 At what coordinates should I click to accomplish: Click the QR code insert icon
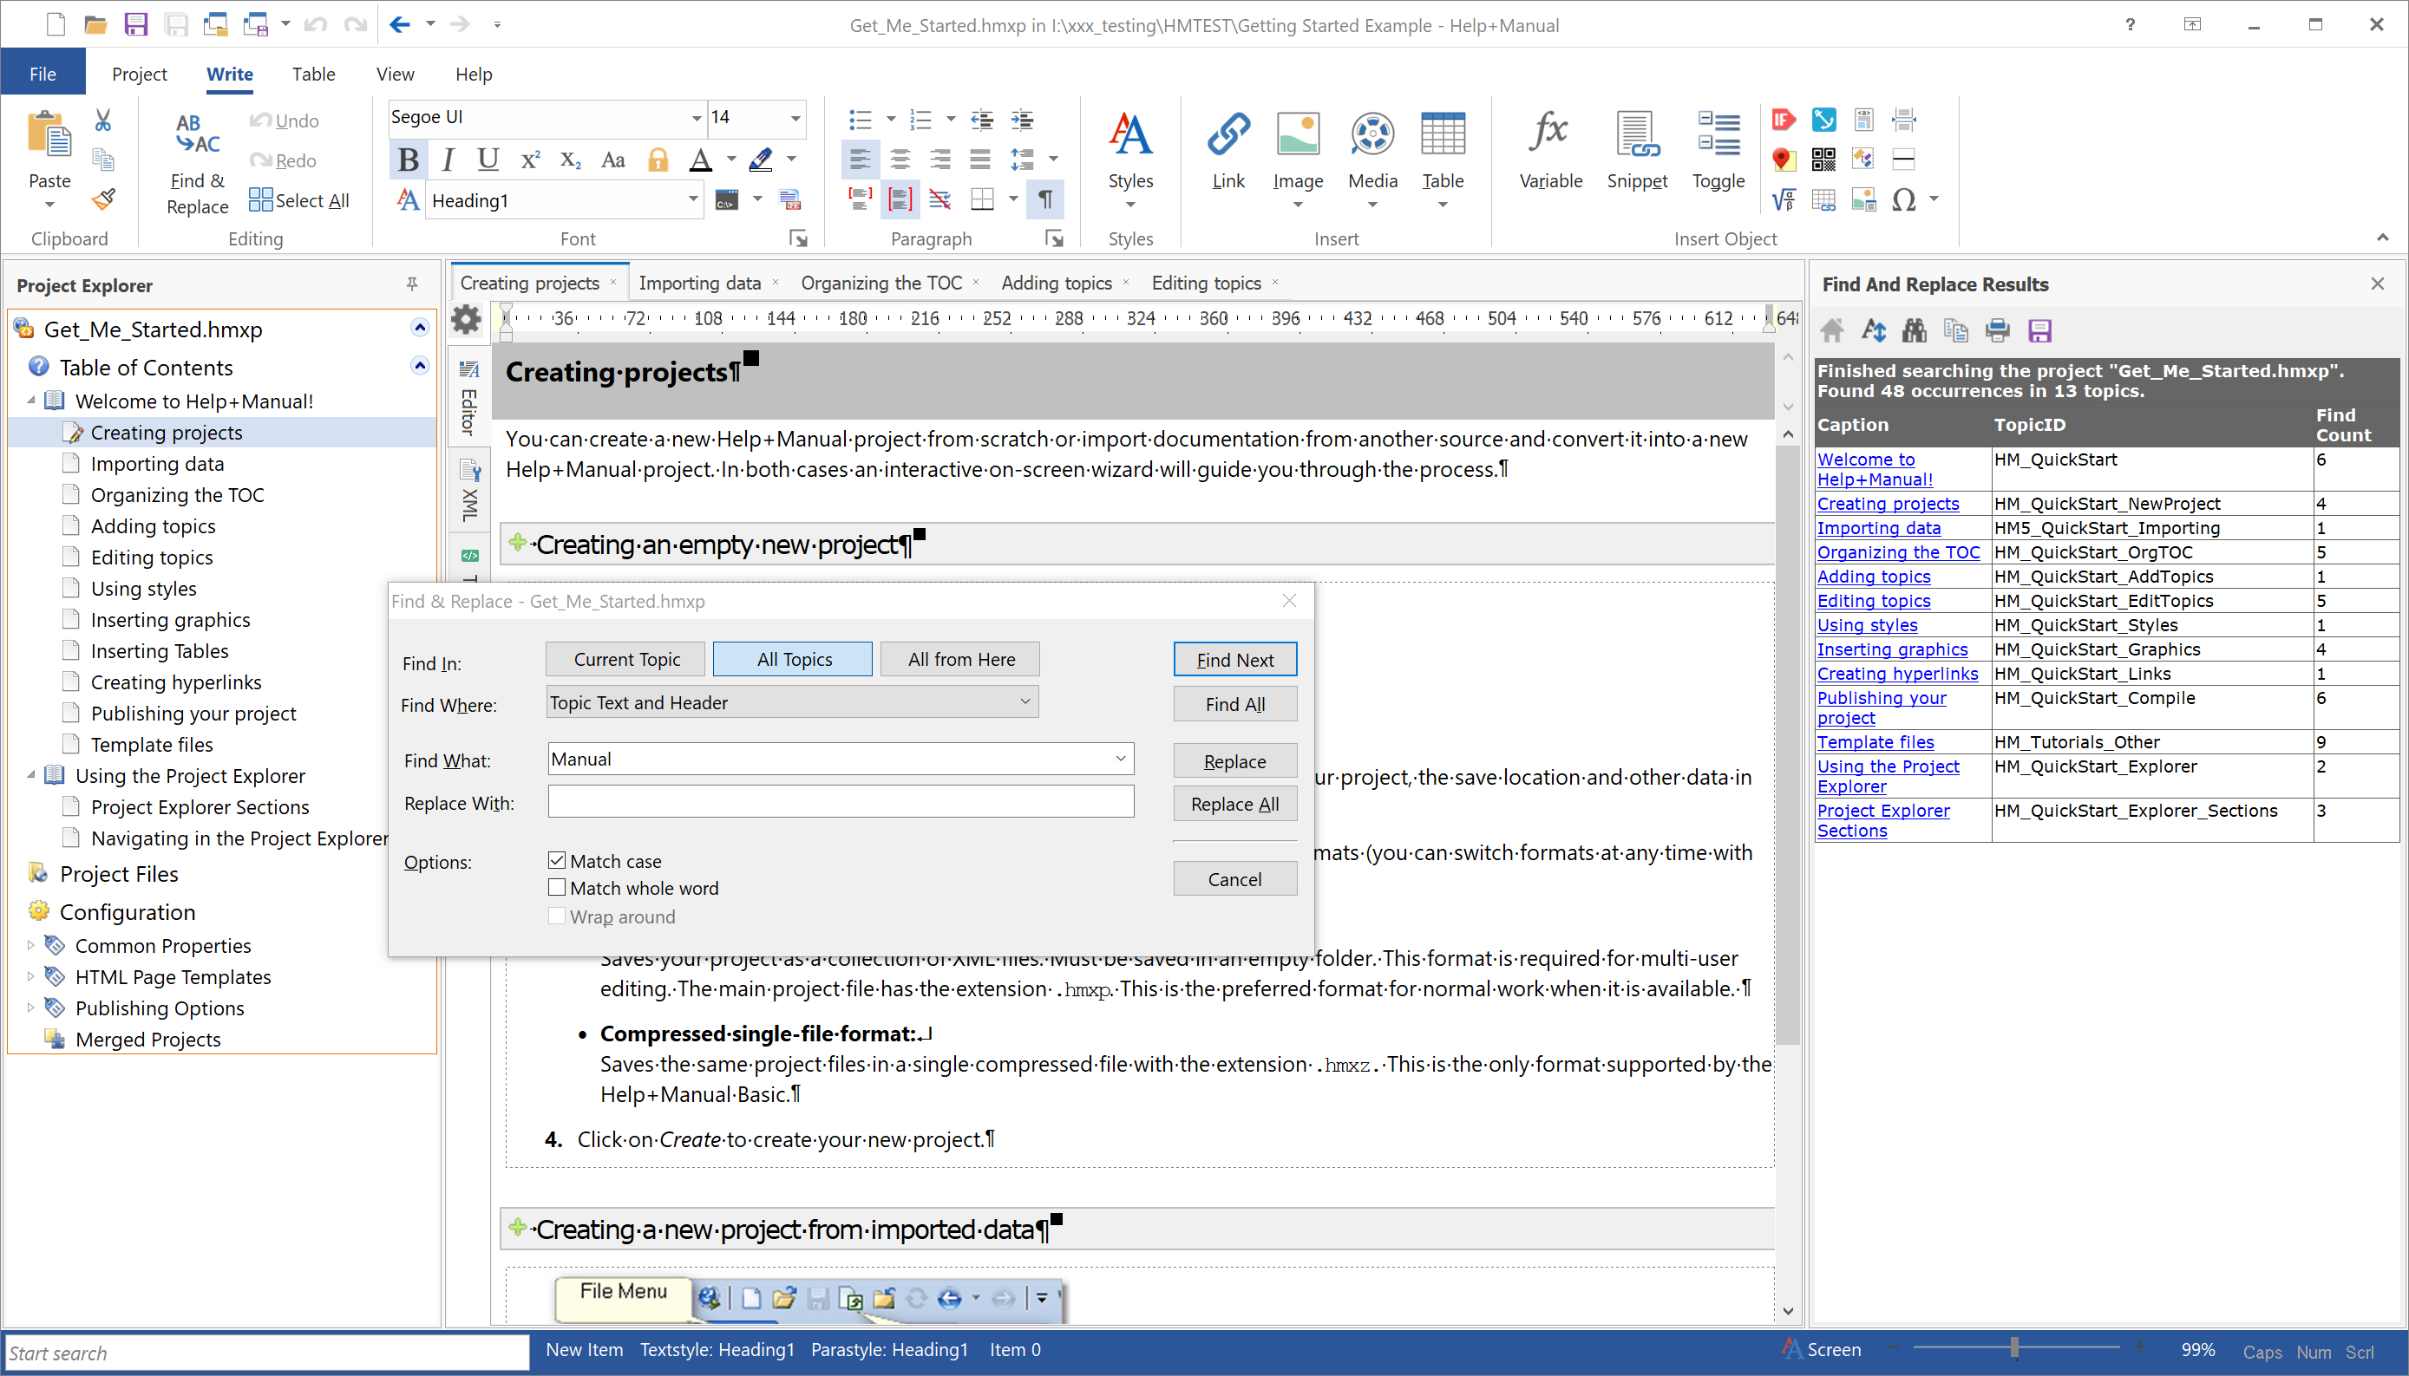click(1823, 159)
